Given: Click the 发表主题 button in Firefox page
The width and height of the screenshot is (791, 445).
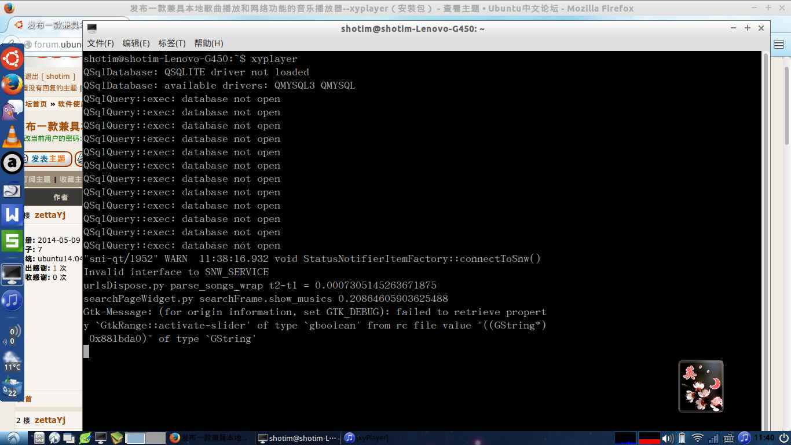Looking at the screenshot, I should [x=48, y=159].
